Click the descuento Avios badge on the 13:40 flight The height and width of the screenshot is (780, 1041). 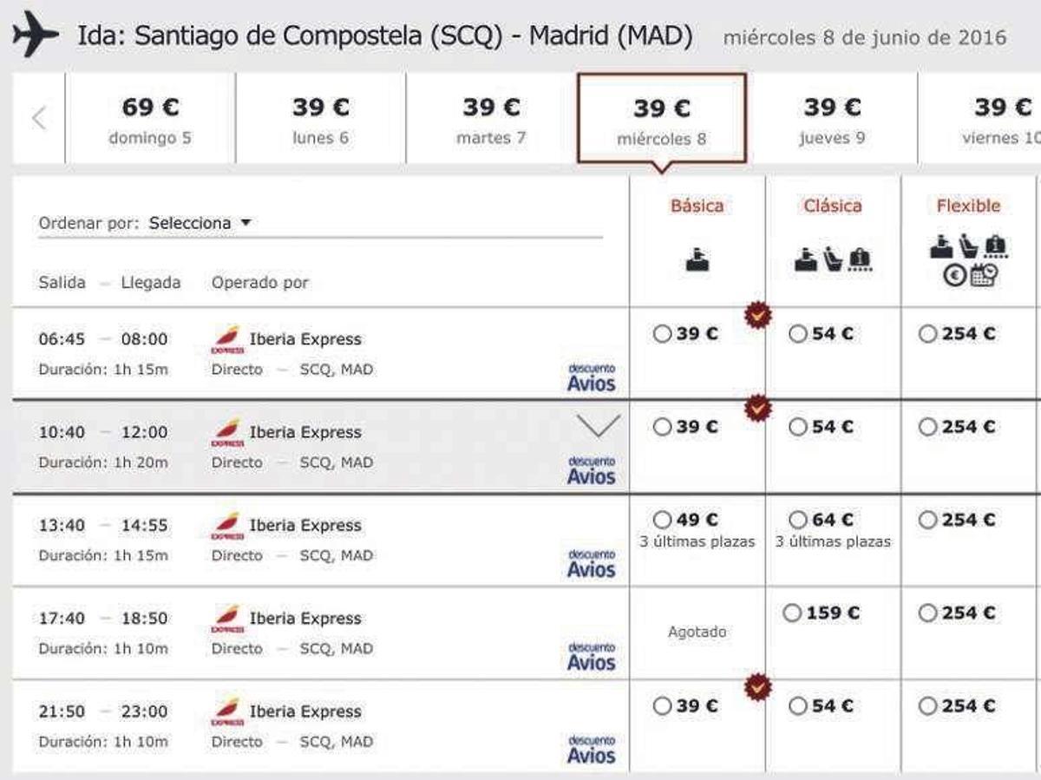591,561
